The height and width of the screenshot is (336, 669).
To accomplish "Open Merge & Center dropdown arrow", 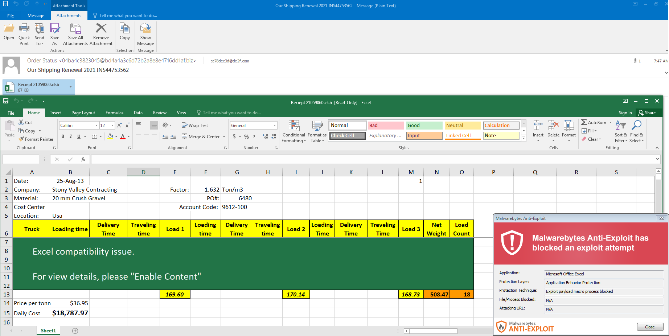I will 224,137.
